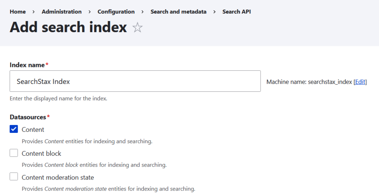Click the 'Content block' label text
Screen dimensions: 379x195
click(41, 153)
